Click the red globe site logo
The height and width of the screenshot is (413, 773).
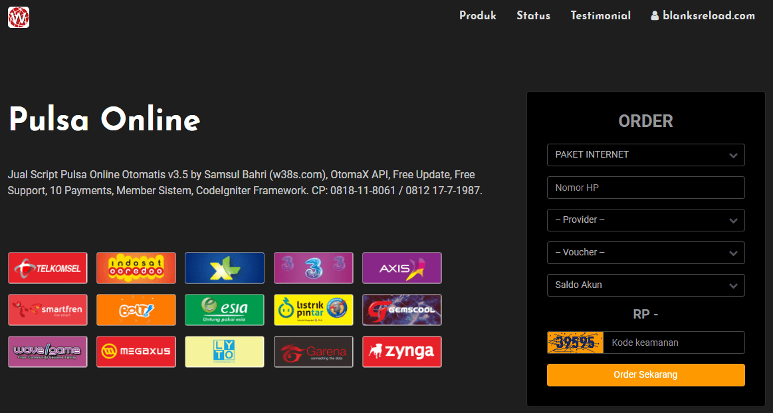(x=18, y=17)
